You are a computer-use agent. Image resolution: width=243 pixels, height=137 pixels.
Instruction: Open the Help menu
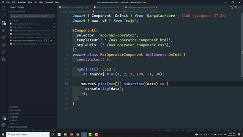click(x=57, y=2)
